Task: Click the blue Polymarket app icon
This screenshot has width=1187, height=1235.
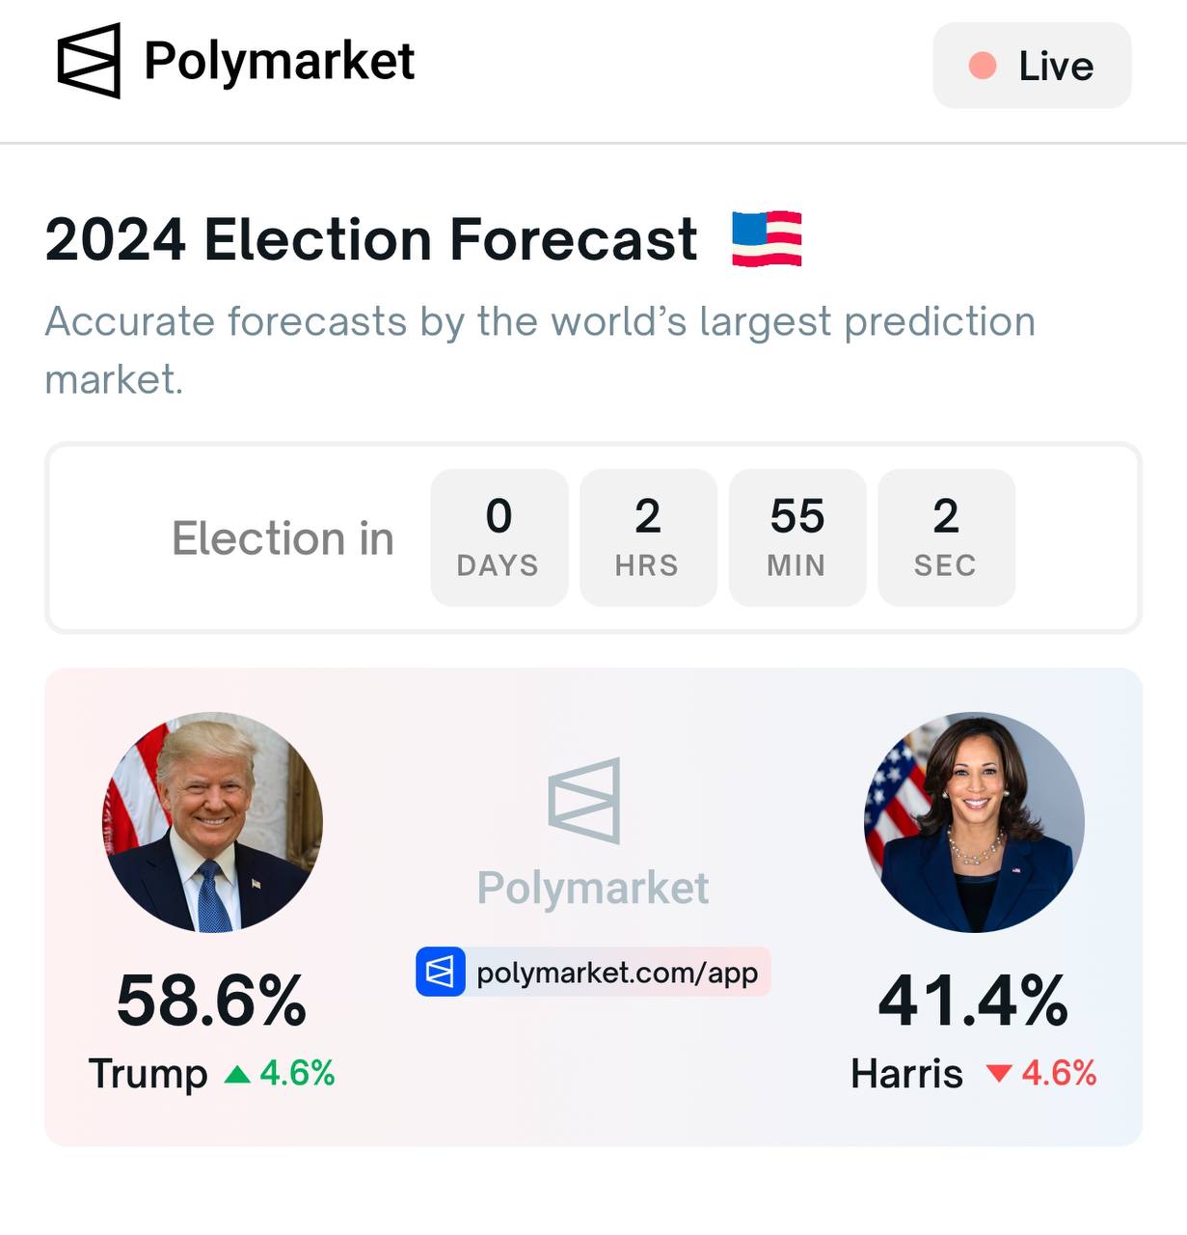Action: (x=440, y=972)
